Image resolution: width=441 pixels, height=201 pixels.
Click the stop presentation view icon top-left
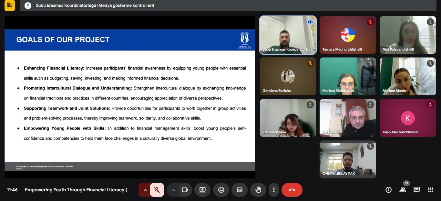click(x=10, y=5)
